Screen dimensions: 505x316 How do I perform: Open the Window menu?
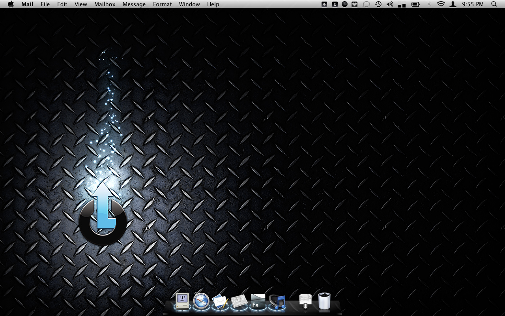[189, 4]
